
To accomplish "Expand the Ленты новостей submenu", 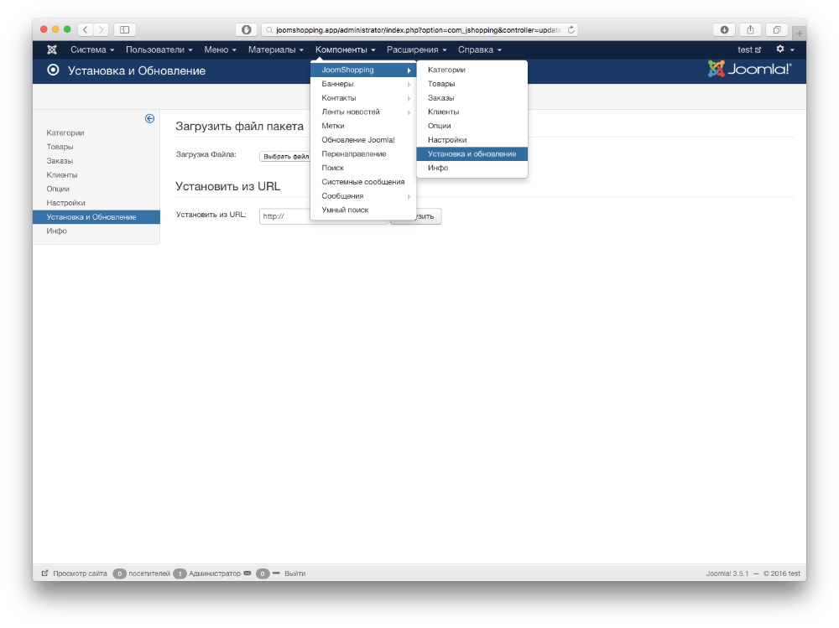I will point(362,112).
